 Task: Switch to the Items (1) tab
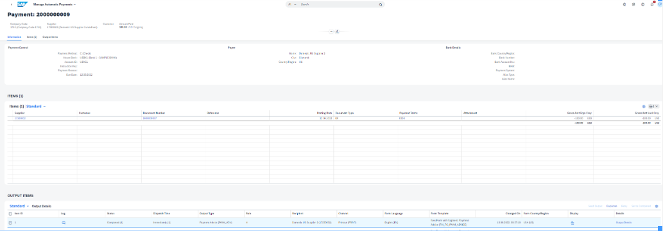click(x=31, y=37)
